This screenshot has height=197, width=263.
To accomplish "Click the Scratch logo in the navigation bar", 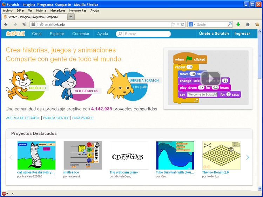I will pos(15,34).
